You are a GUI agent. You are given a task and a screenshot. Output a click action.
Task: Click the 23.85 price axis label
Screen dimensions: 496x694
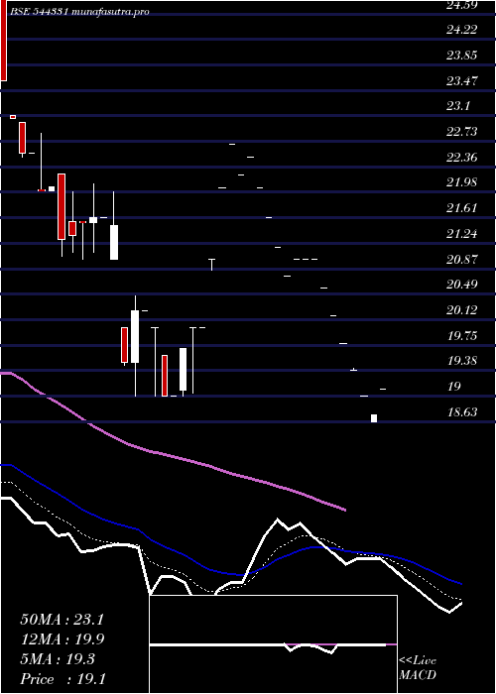[462, 56]
